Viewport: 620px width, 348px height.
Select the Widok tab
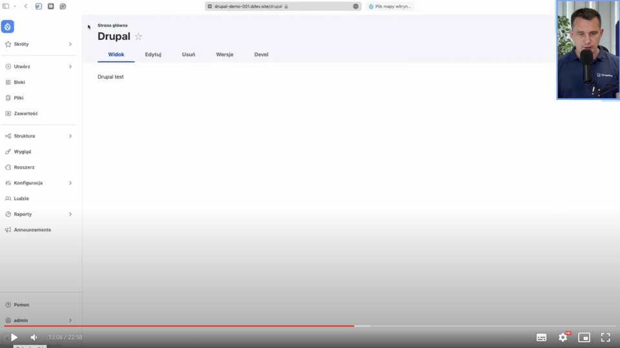tap(116, 54)
